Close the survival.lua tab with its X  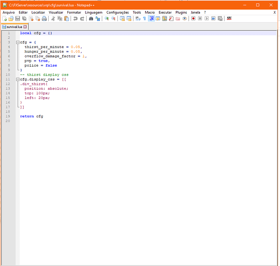pyautogui.click(x=25, y=27)
